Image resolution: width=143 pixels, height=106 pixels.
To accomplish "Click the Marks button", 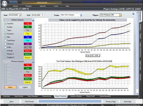I will 10,87.
